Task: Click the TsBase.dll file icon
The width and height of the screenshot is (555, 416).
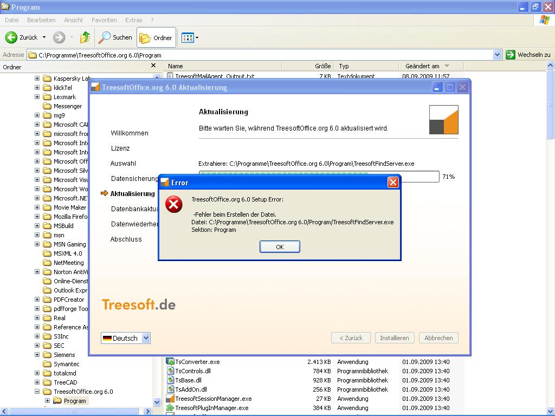Action: tap(170, 380)
